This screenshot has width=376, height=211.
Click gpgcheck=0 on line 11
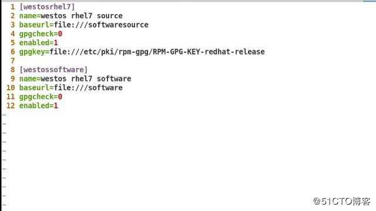point(41,97)
